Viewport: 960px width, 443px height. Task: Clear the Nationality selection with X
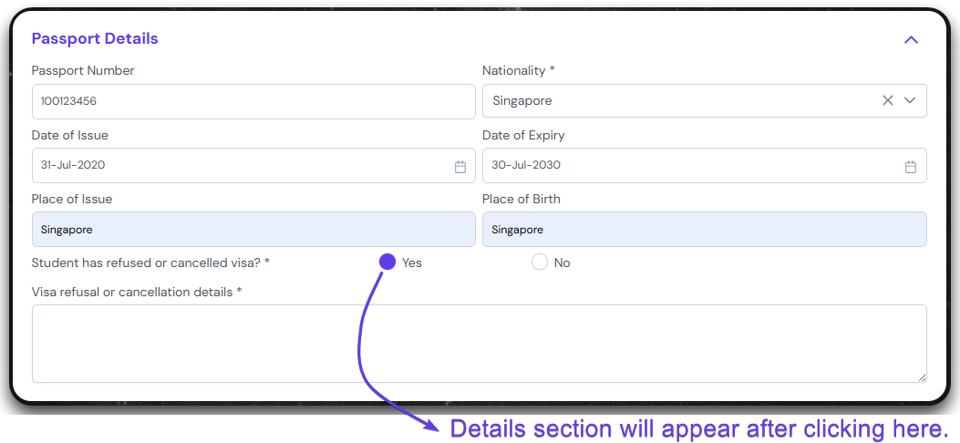coord(887,101)
